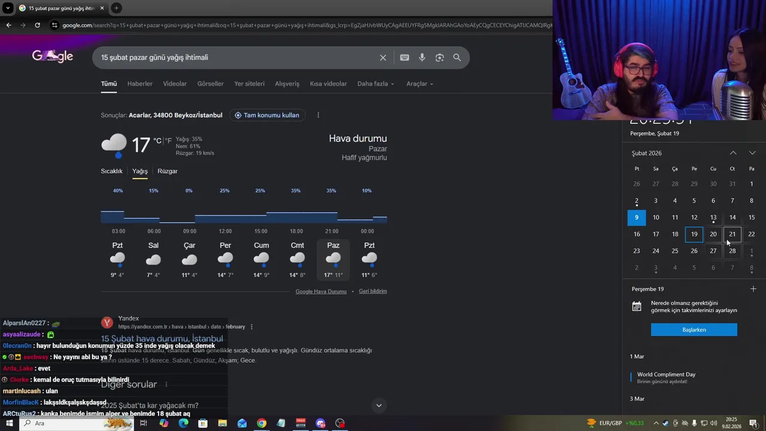Open Chrome tab search dropdown arrow
Screen dimensions: 766x431
click(8, 8)
